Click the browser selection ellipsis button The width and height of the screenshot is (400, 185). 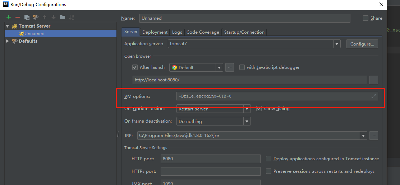tap(230, 67)
